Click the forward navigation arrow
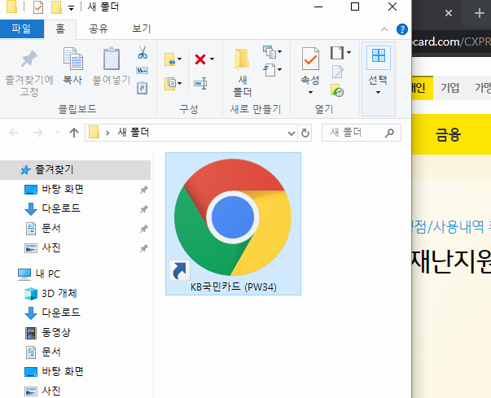 (x=38, y=133)
